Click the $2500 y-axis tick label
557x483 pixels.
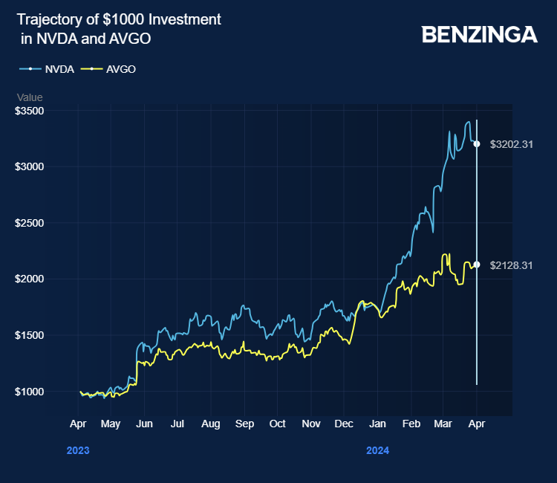pos(30,223)
